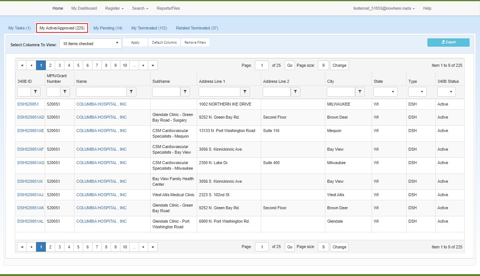The image size is (480, 276).
Task: Open filter options for SubName column
Action: pos(185,92)
